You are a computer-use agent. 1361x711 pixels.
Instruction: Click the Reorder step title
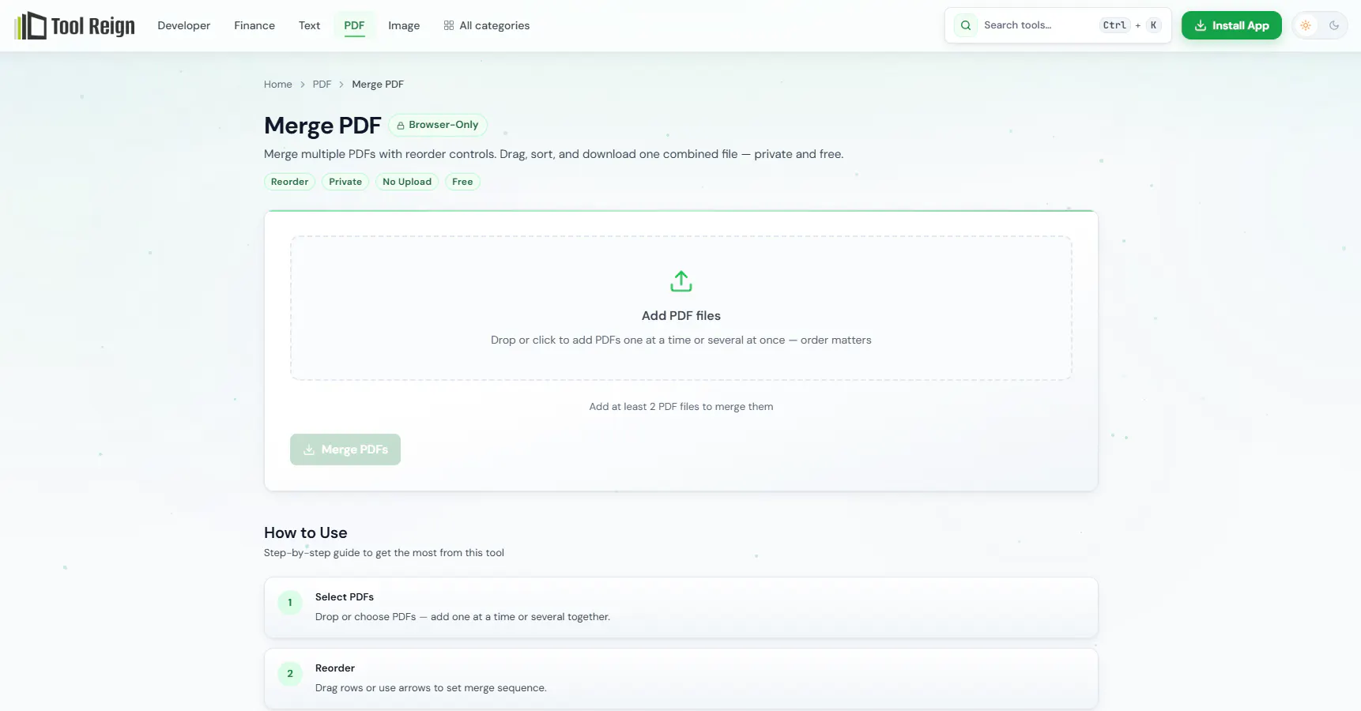click(335, 668)
